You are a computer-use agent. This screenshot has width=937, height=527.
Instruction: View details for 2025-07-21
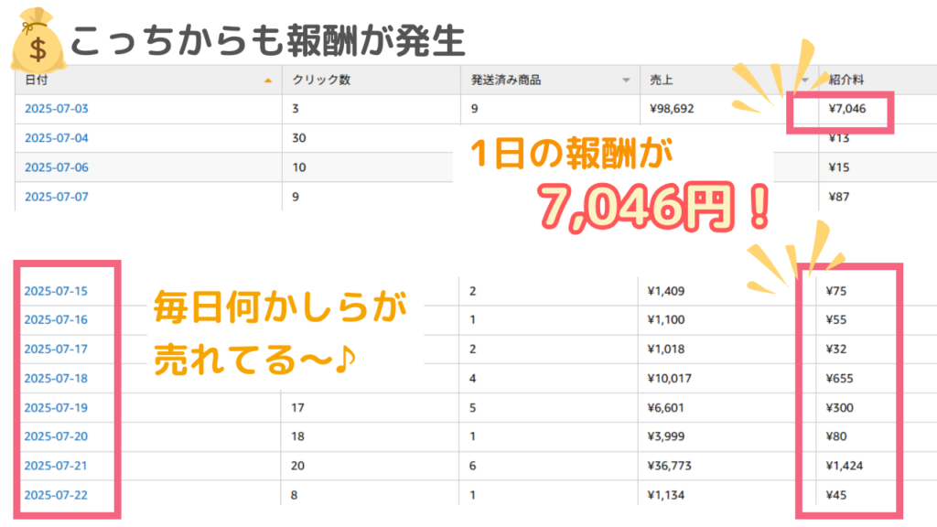coord(57,466)
